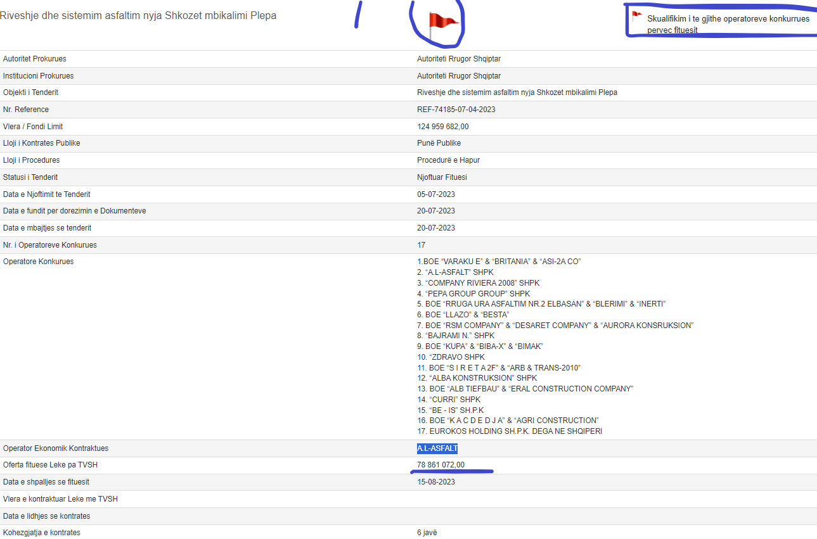
Task: Click the Autoritet Prokurues row label
Action: pyautogui.click(x=35, y=59)
